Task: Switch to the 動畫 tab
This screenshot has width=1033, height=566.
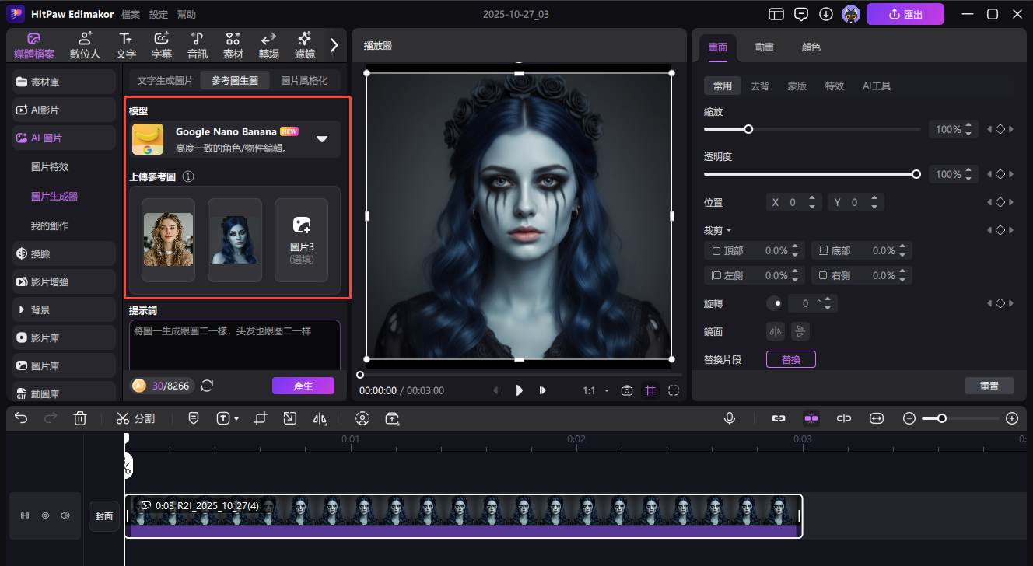Action: coord(764,47)
